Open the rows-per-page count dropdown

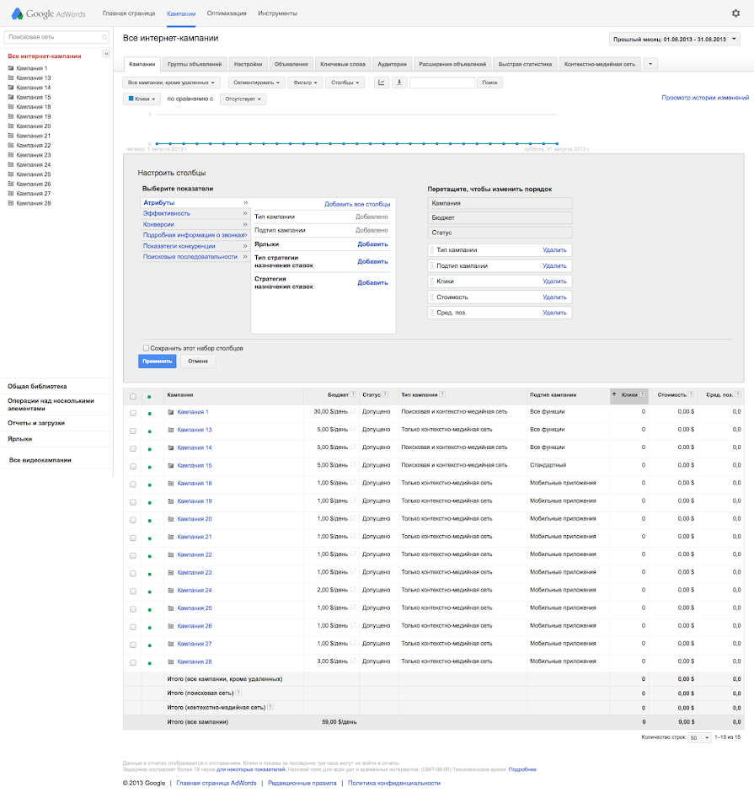(x=699, y=737)
